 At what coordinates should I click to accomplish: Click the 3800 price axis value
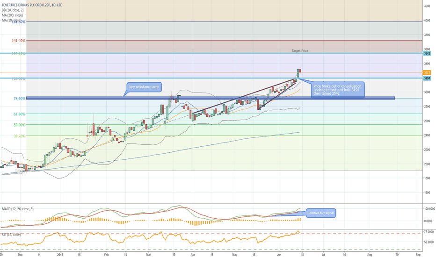click(x=427, y=35)
